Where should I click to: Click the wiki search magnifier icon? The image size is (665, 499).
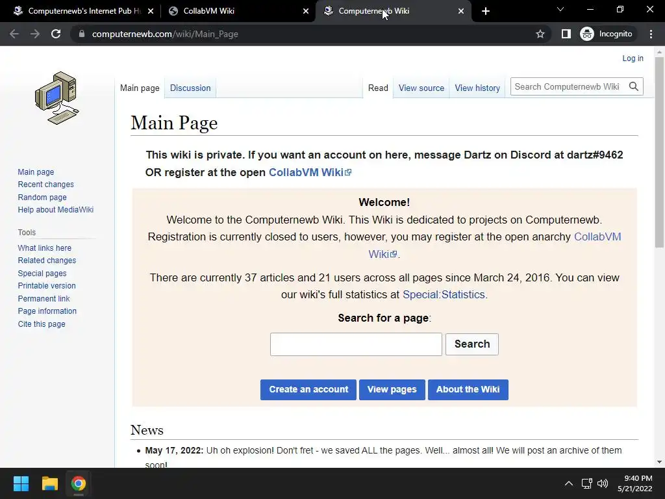tap(634, 86)
